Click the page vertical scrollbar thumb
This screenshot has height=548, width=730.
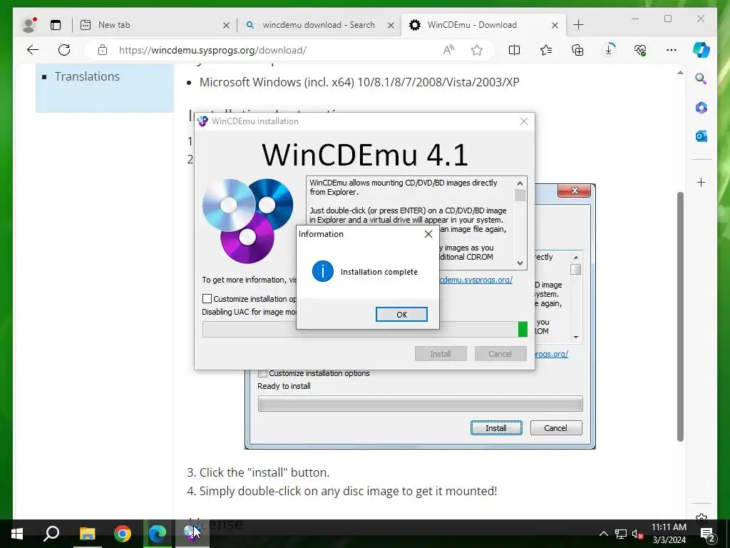pyautogui.click(x=680, y=316)
